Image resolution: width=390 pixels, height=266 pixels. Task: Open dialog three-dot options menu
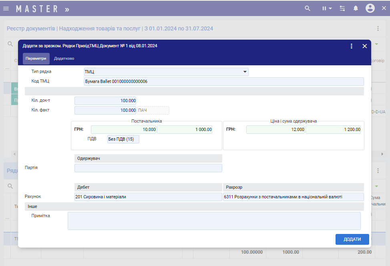352,46
